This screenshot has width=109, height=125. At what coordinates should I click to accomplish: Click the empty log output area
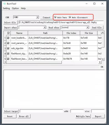pyautogui.click(x=54, y=89)
